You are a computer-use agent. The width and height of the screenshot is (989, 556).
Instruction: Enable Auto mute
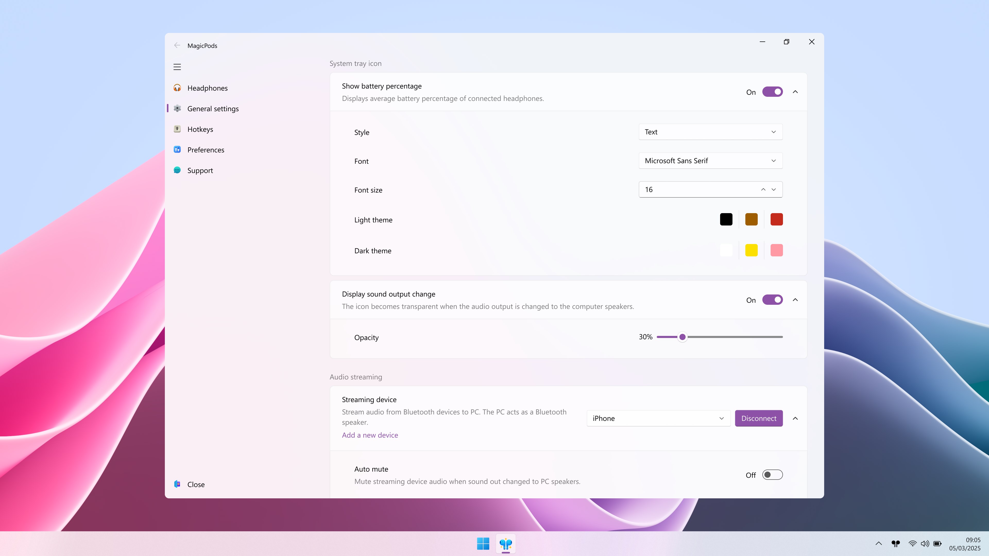772,475
